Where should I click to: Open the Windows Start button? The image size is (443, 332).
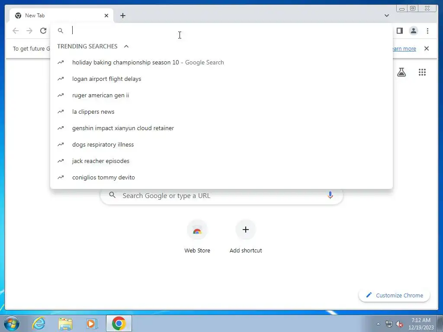(12, 323)
